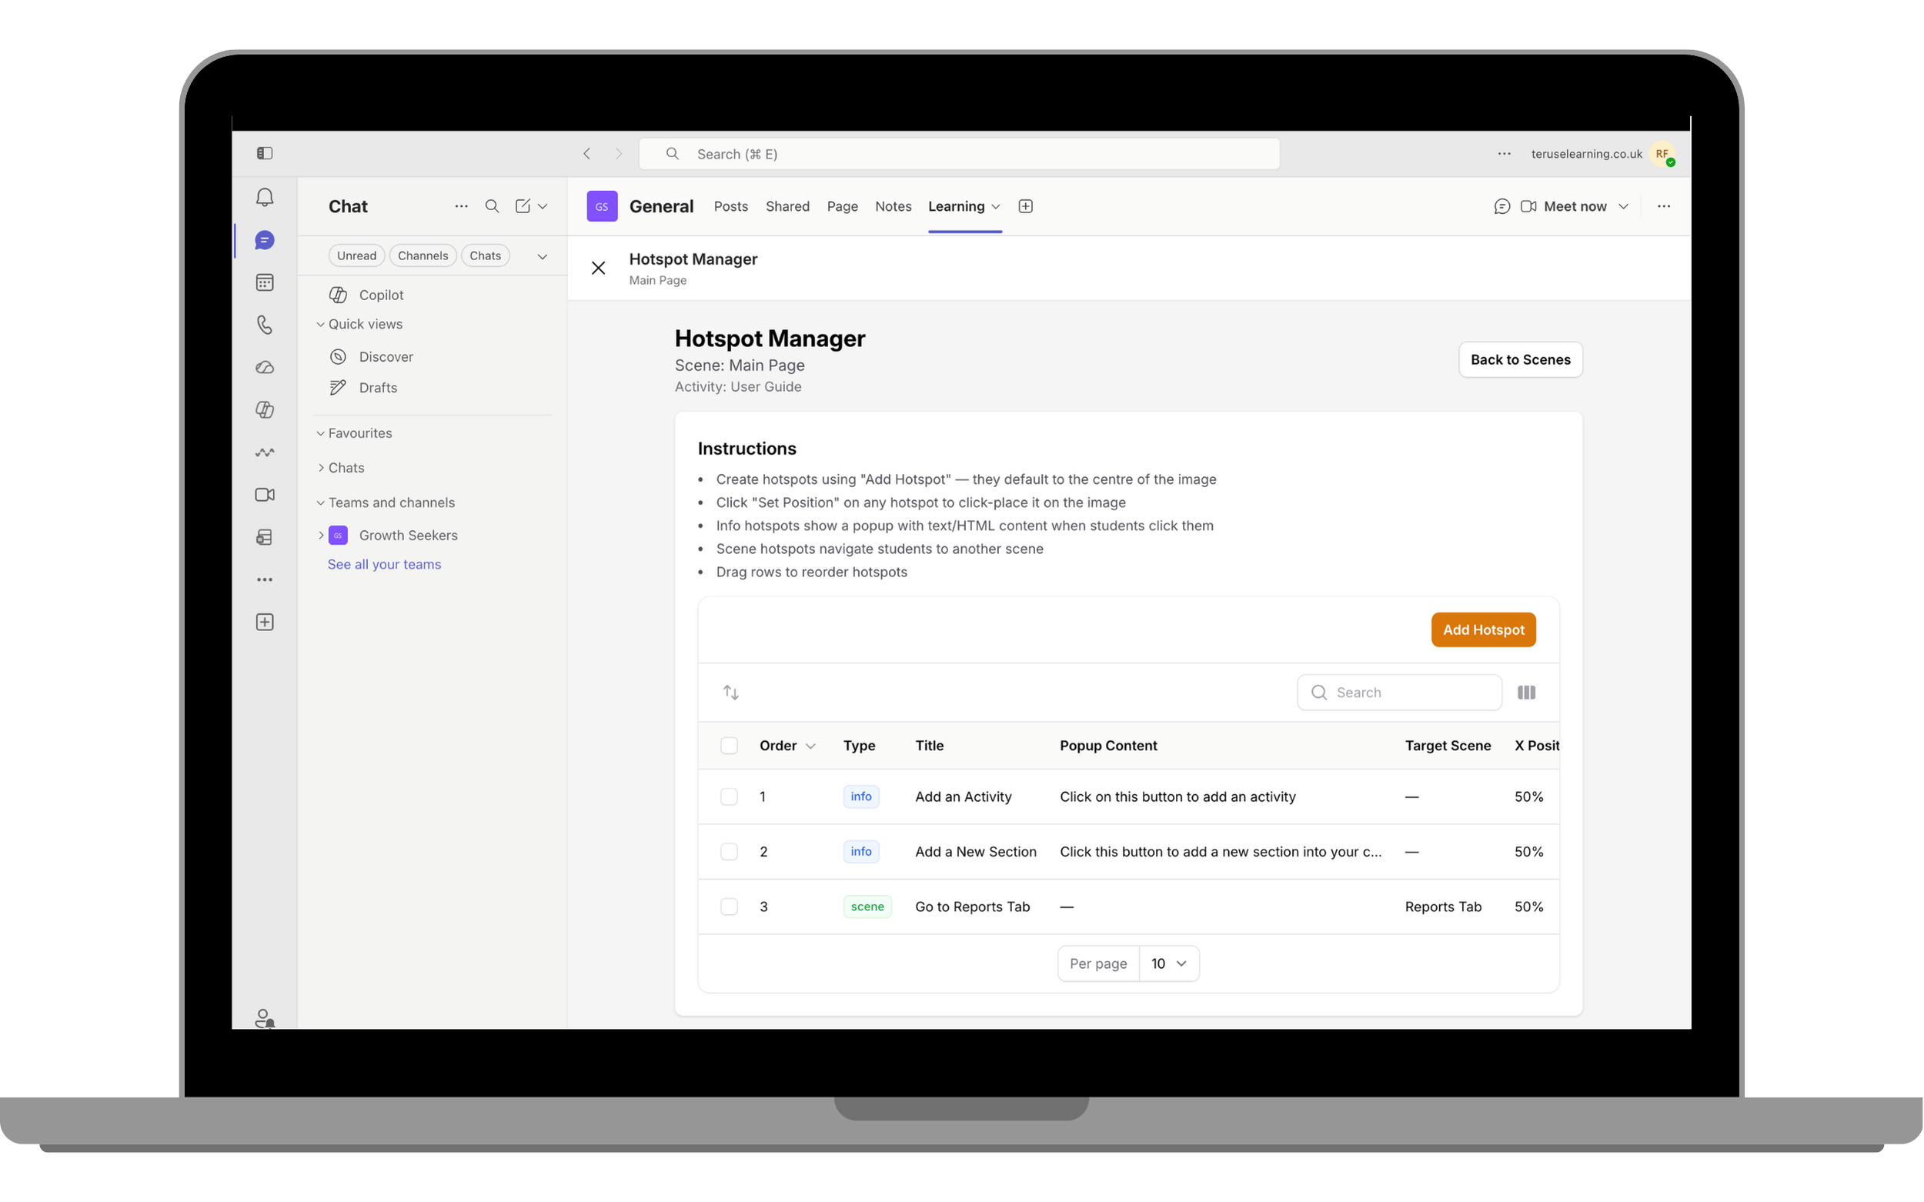The width and height of the screenshot is (1924, 1202).
Task: Add a tab with plus icon
Action: (x=1026, y=206)
